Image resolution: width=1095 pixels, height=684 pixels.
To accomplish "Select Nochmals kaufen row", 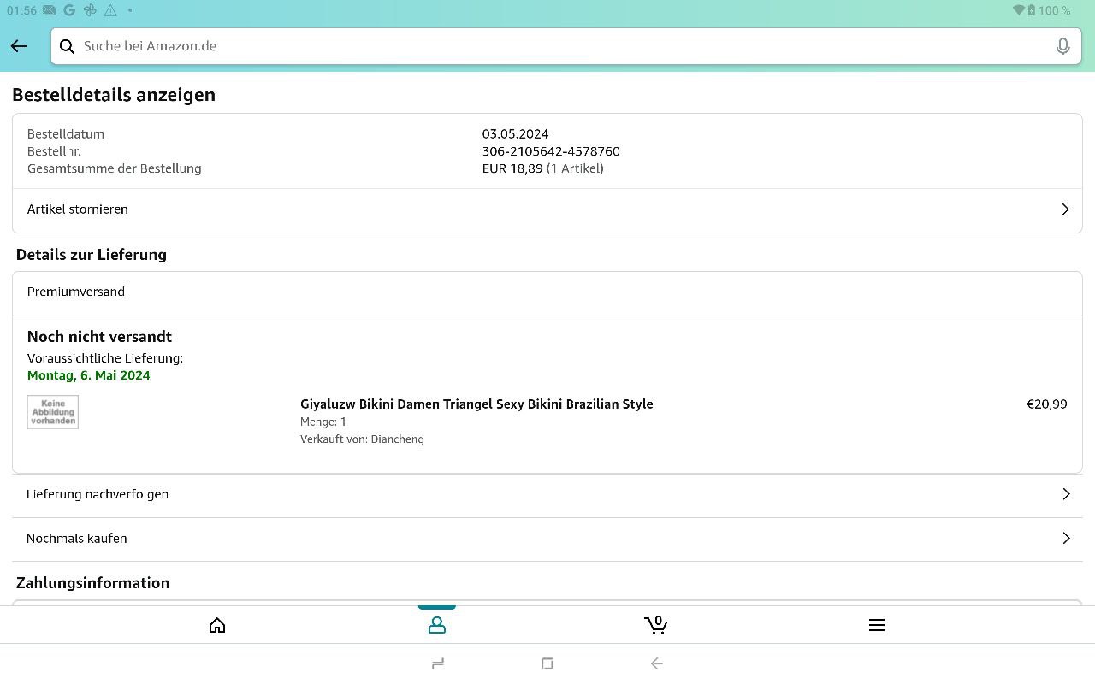I will coord(77,539).
